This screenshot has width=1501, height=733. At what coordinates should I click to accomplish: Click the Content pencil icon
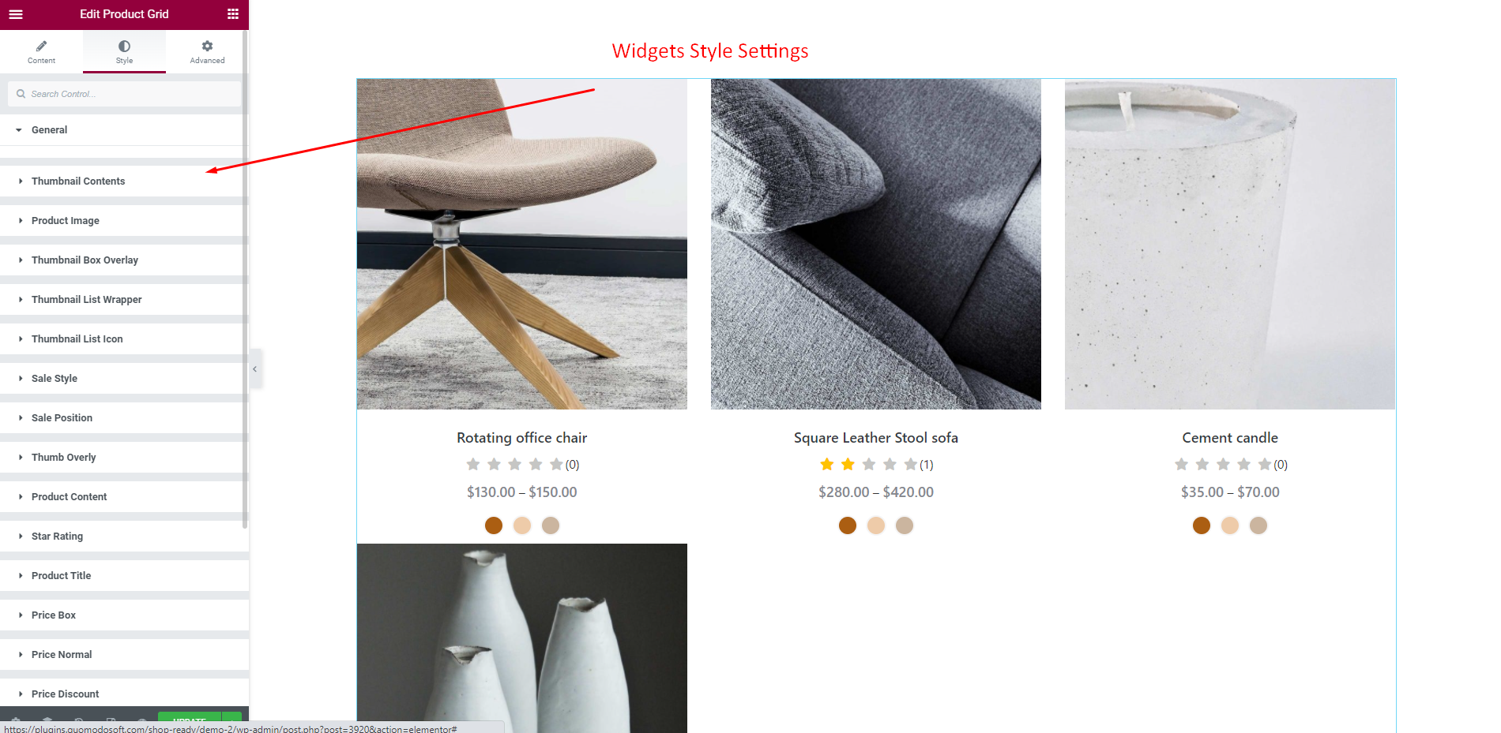[41, 46]
